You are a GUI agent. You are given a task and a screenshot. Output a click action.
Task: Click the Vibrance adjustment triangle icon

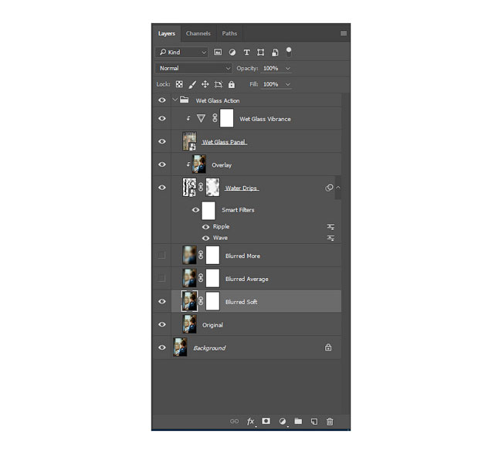pyautogui.click(x=201, y=118)
